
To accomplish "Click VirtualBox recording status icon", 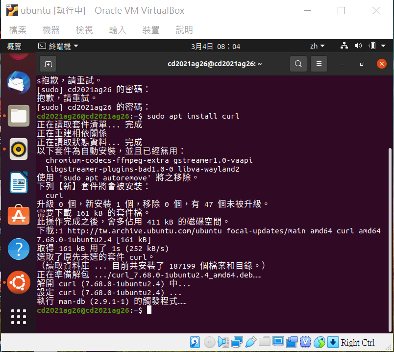I will coord(292,342).
